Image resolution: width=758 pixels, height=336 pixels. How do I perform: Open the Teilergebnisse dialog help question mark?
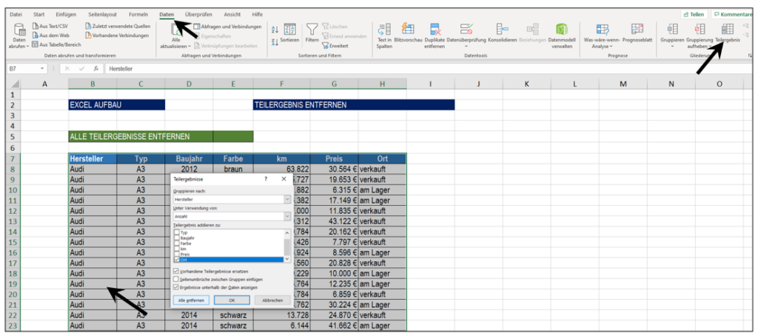pyautogui.click(x=266, y=179)
